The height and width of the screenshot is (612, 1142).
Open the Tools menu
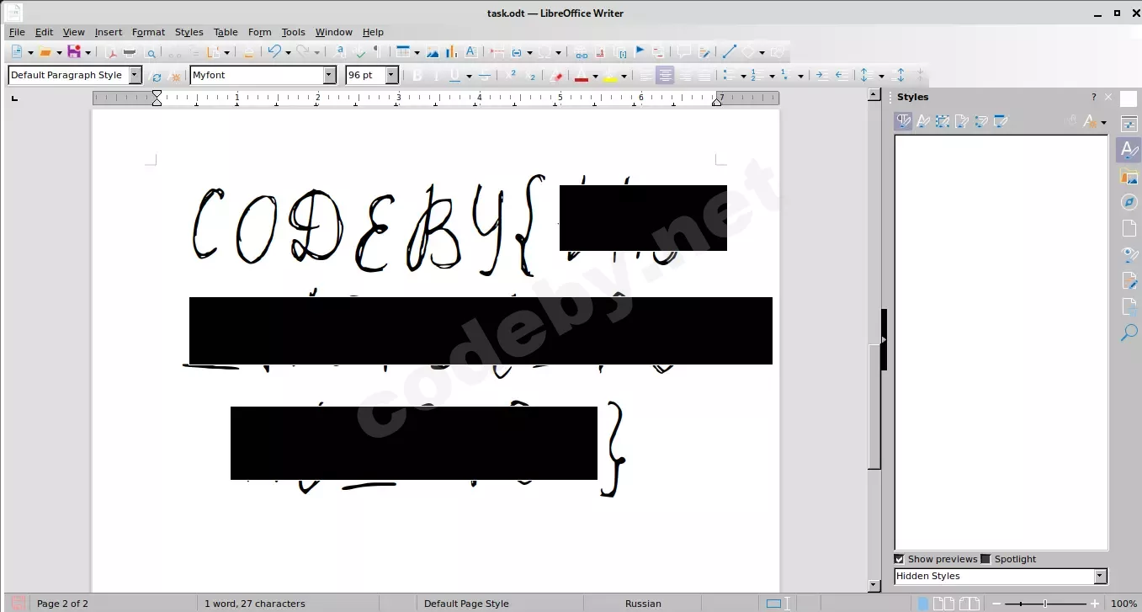(293, 32)
